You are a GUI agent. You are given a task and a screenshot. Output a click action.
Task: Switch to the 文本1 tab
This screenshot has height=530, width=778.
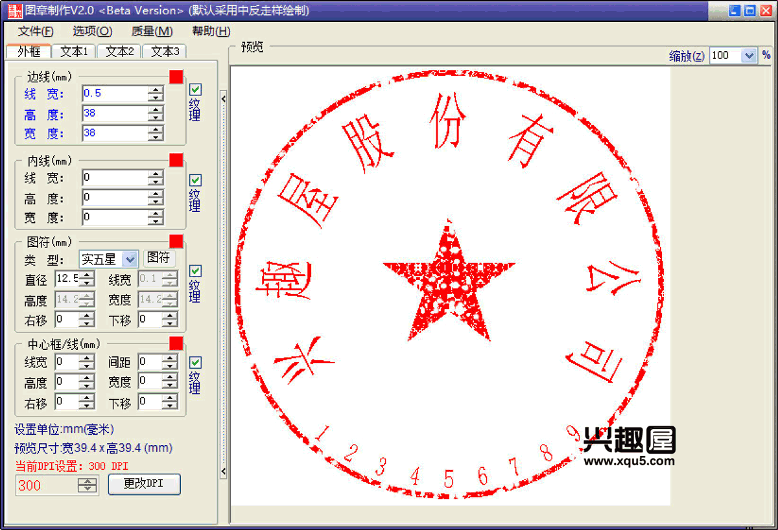[x=74, y=52]
